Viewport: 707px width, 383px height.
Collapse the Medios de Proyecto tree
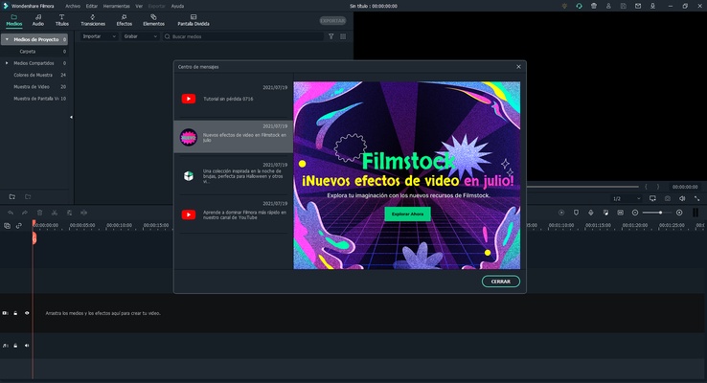(7, 39)
